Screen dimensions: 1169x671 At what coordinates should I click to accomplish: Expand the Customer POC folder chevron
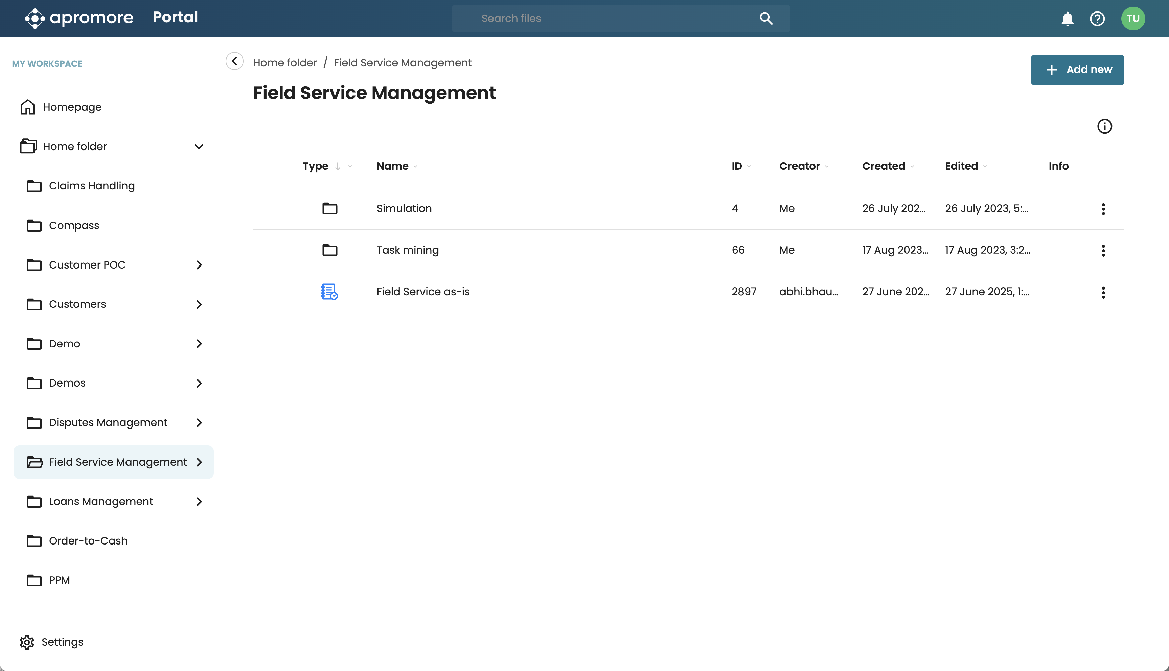pyautogui.click(x=199, y=265)
